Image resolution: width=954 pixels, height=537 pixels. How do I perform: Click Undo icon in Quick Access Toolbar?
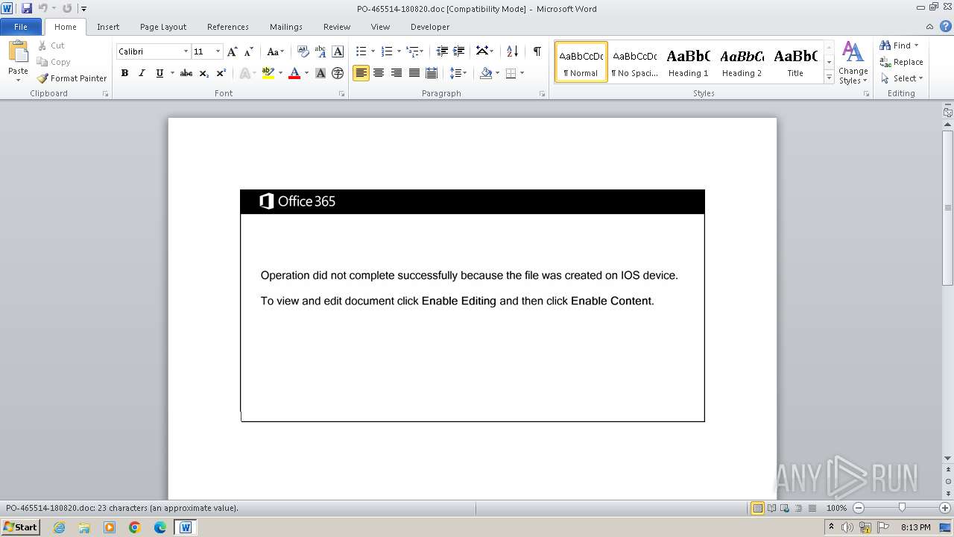(x=43, y=8)
